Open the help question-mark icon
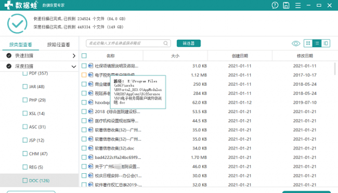Viewport: 338px width, 193px height. pos(275,5)
